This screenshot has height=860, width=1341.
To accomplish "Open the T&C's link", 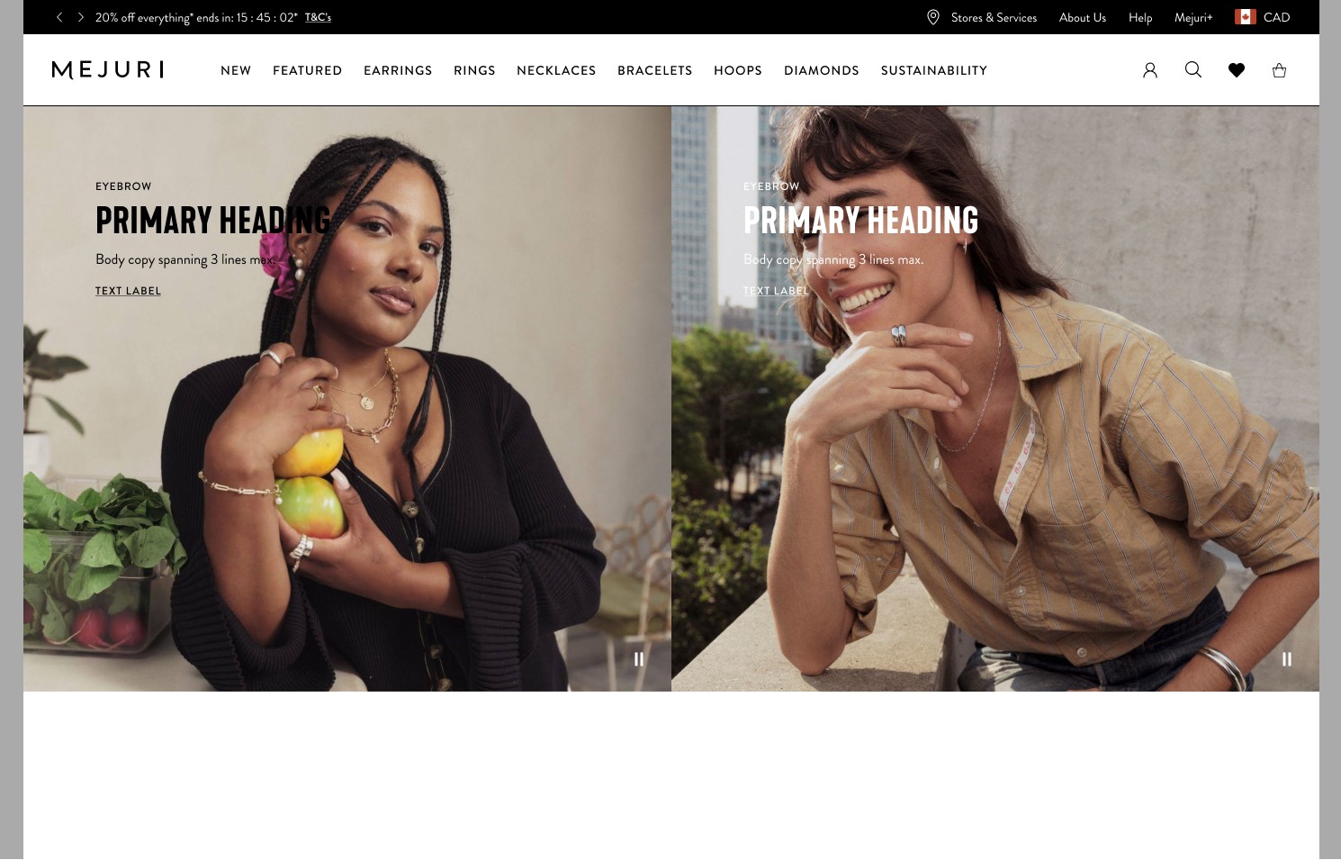I will (318, 17).
